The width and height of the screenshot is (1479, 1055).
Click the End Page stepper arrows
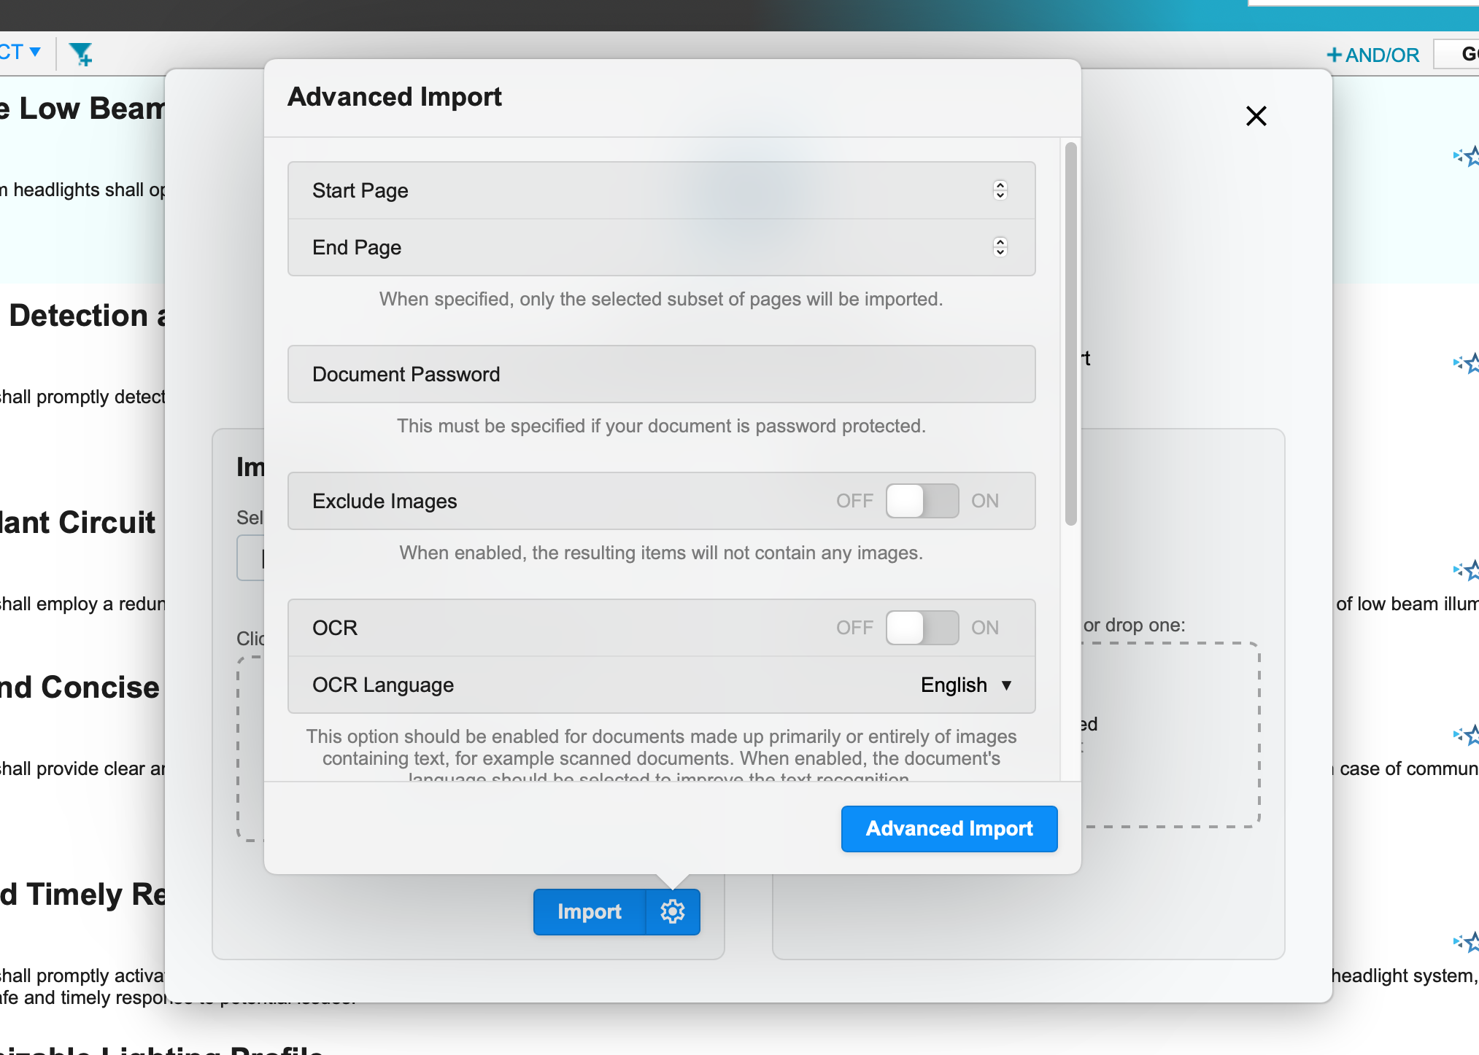coord(1000,247)
